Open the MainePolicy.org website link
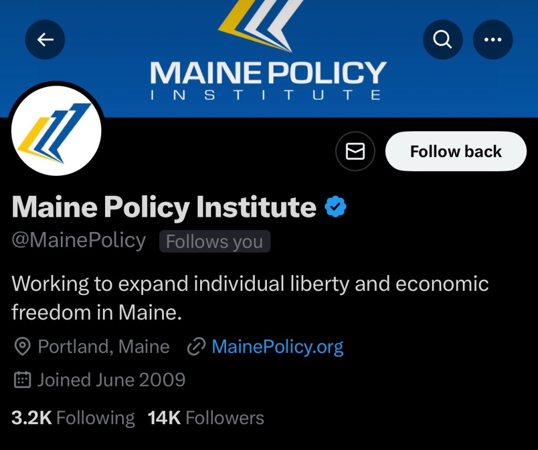This screenshot has width=538, height=450. coord(277,347)
